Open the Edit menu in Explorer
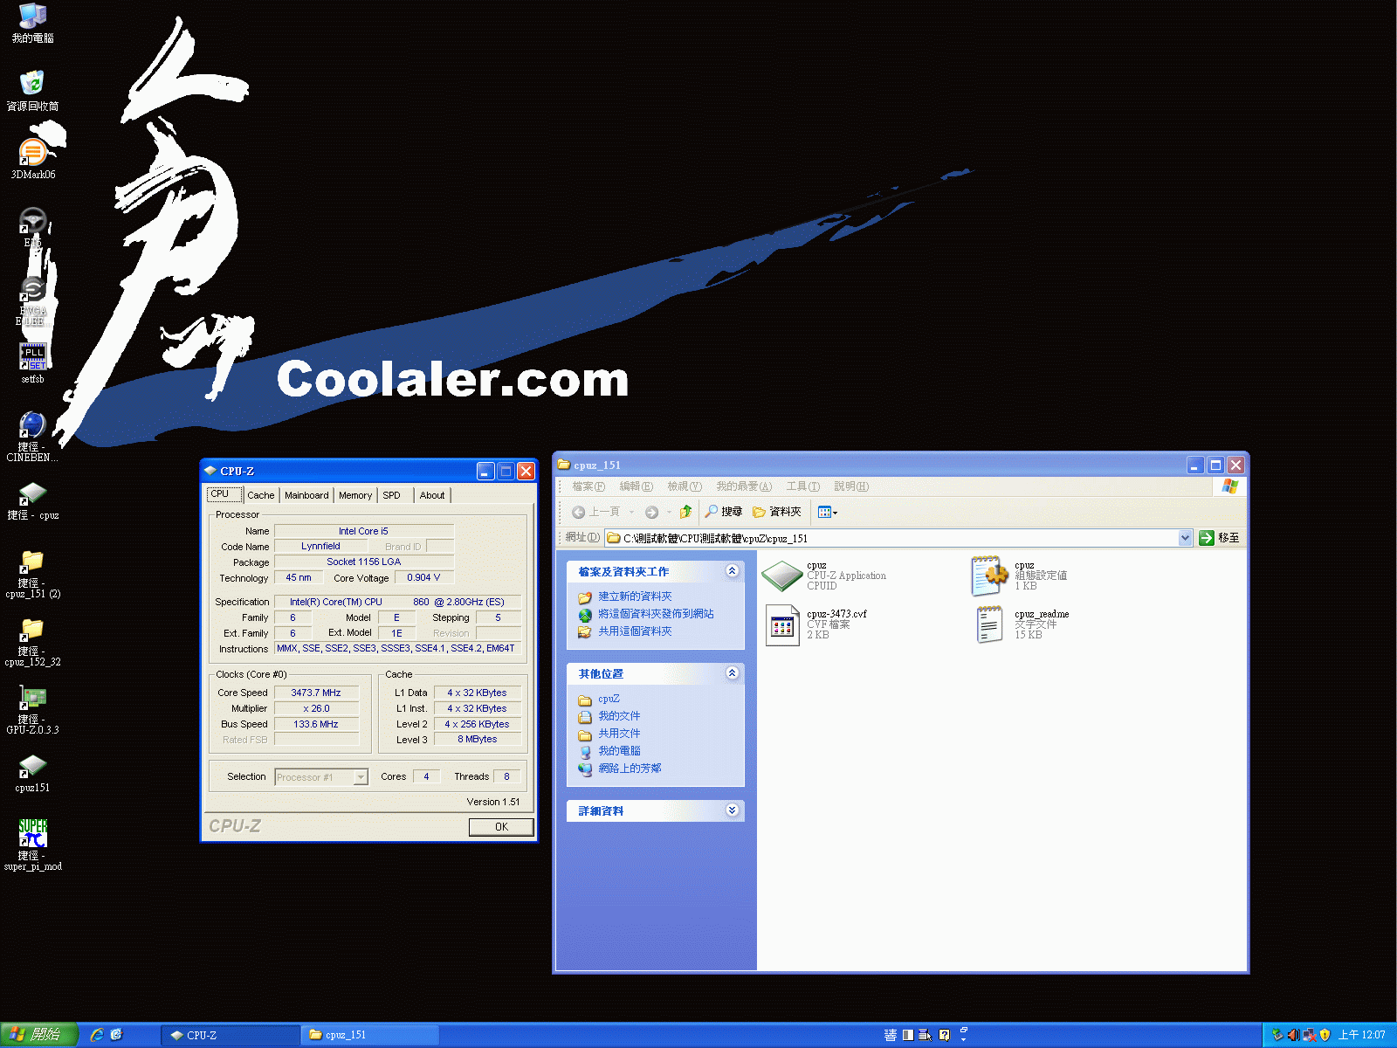1397x1048 pixels. click(x=636, y=486)
